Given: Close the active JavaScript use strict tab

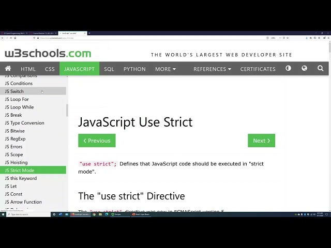Looking at the screenshot, I should click(85, 33).
